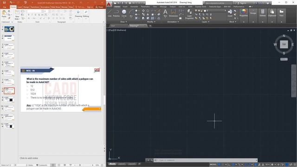Switch to the Start drawing tab
This screenshot has height=167, width=297.
click(113, 26)
